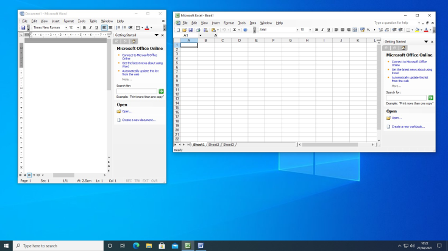Viewport: 448px width, 251px height.
Task: Click 'Create a new workbook...' link
Action: coord(408,126)
